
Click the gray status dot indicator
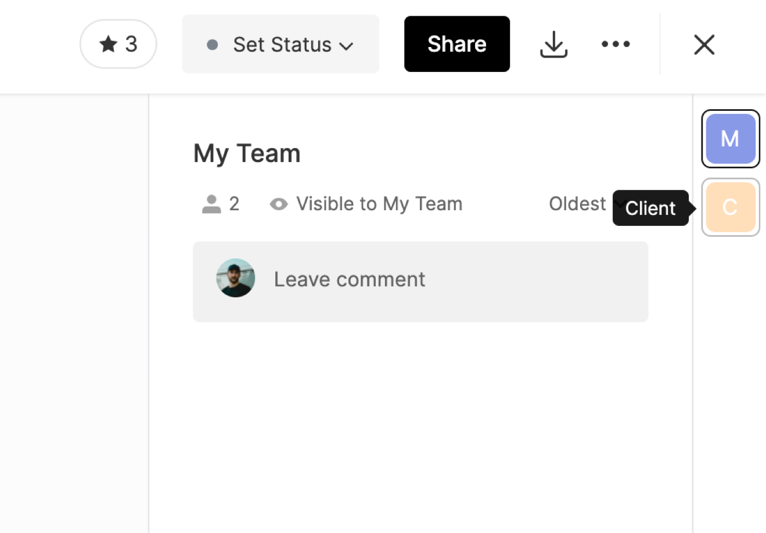coord(213,45)
